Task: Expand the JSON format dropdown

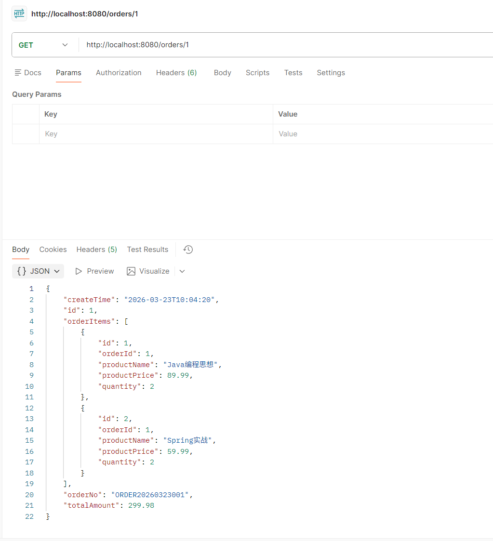Action: (x=38, y=271)
